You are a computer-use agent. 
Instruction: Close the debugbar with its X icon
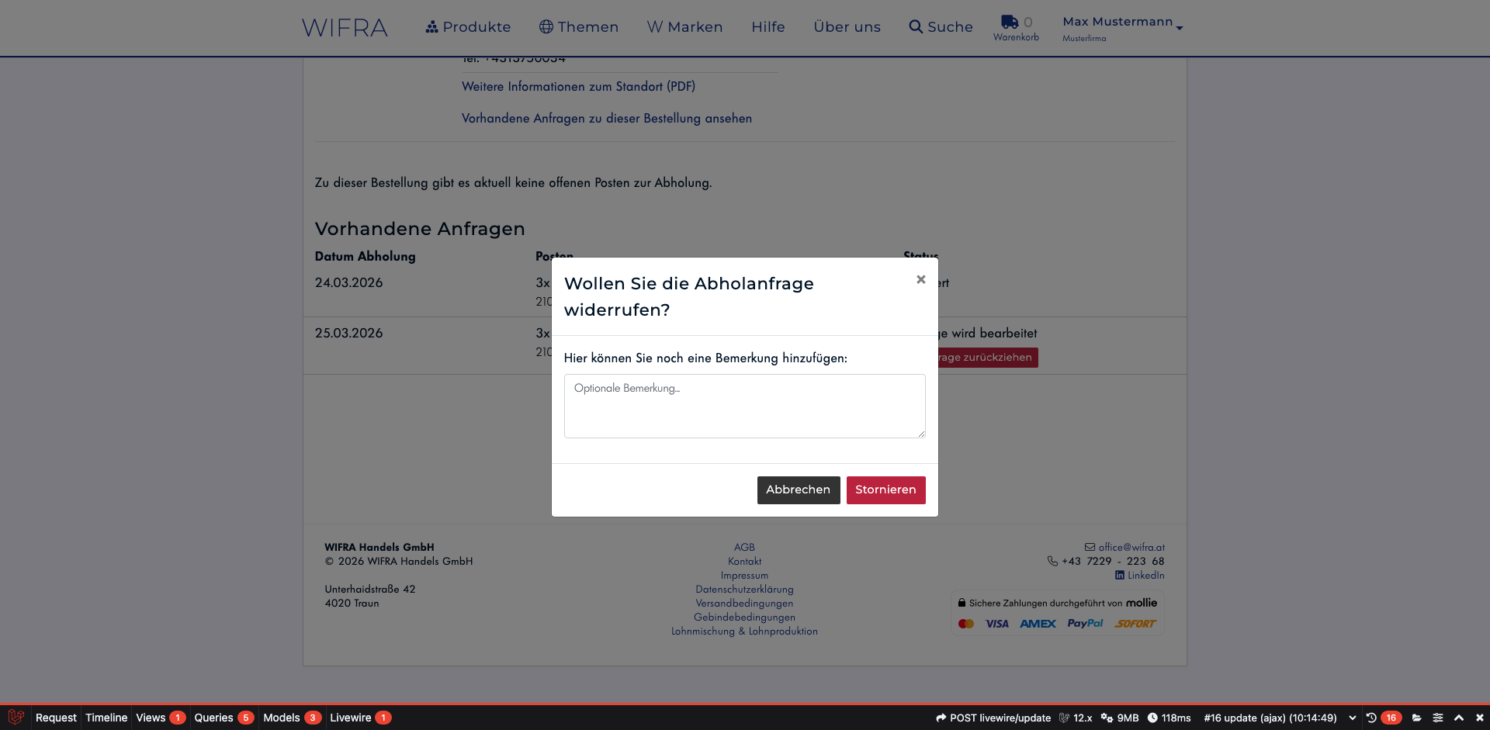pos(1479,718)
